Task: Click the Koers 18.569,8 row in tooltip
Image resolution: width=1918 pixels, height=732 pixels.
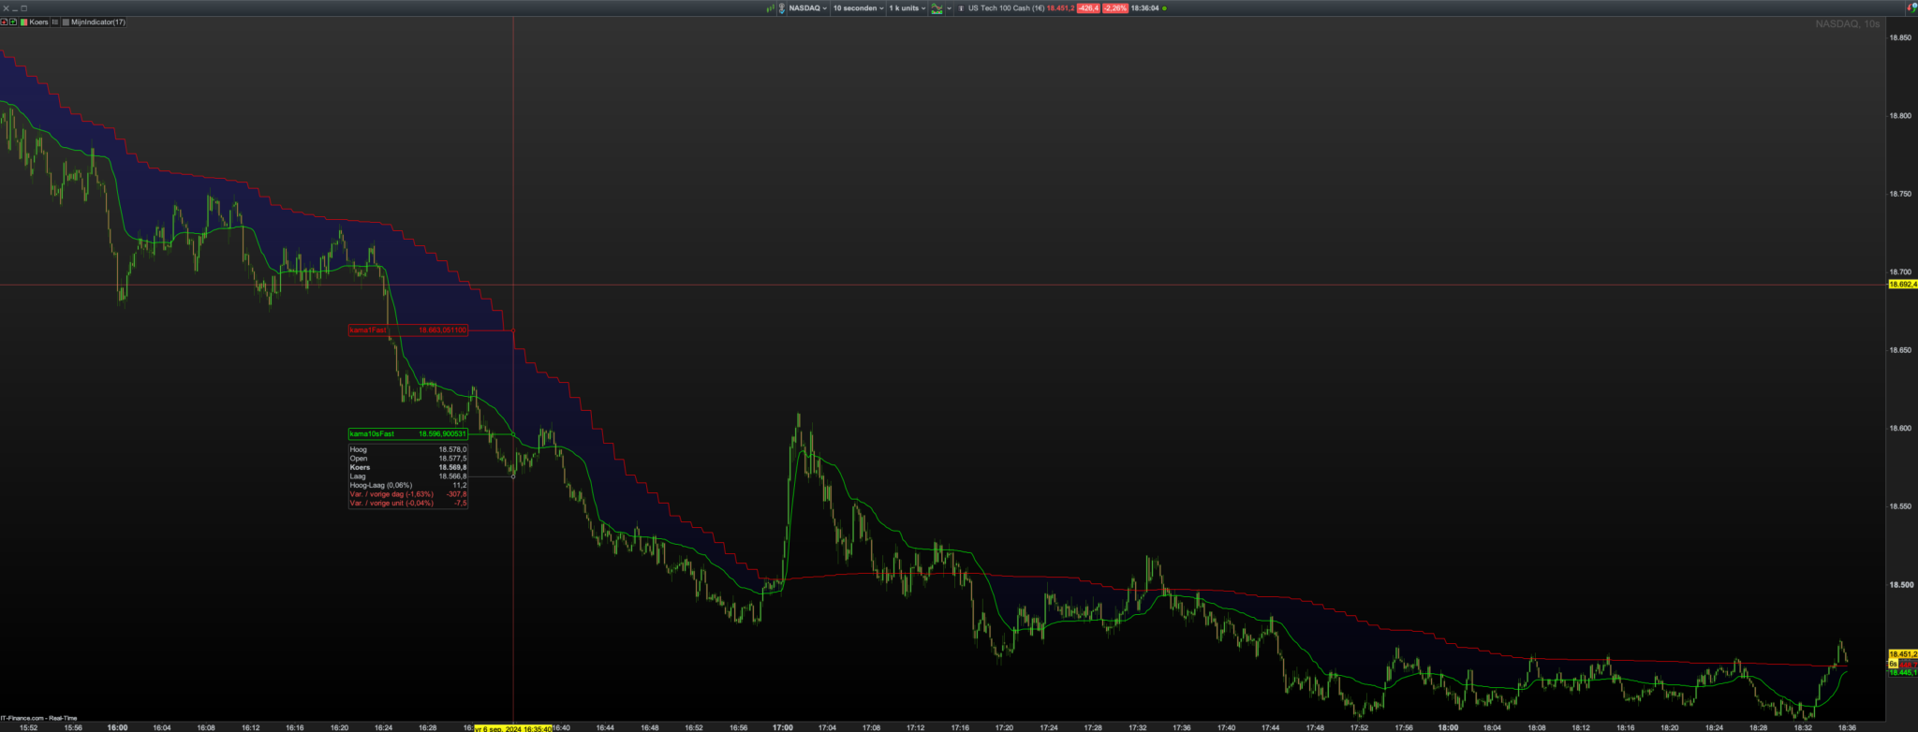Action: click(407, 467)
